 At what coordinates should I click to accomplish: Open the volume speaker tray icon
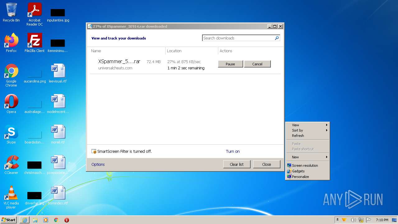point(353,220)
